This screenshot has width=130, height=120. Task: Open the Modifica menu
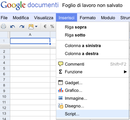(x=21, y=18)
